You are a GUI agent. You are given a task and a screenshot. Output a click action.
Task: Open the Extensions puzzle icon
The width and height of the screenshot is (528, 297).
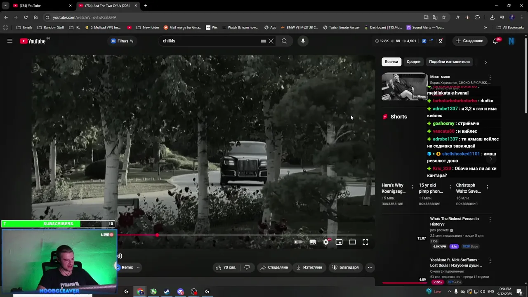pos(478,17)
